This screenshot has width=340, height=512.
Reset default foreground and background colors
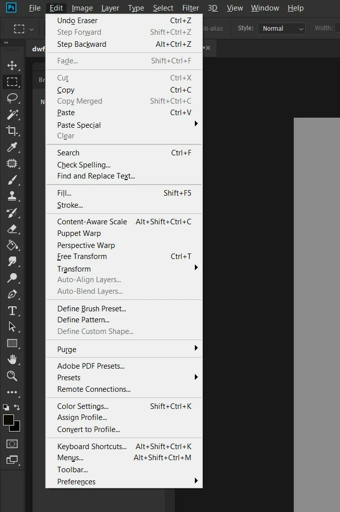pos(6,407)
